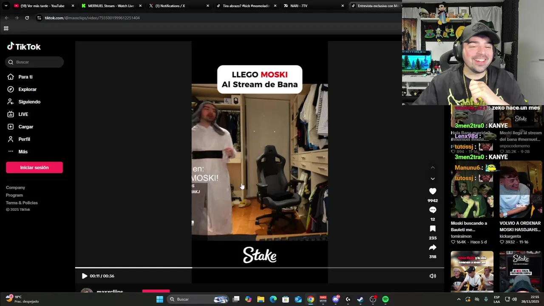Expand the Más menu in sidebar
Image resolution: width=544 pixels, height=306 pixels.
coord(17,152)
